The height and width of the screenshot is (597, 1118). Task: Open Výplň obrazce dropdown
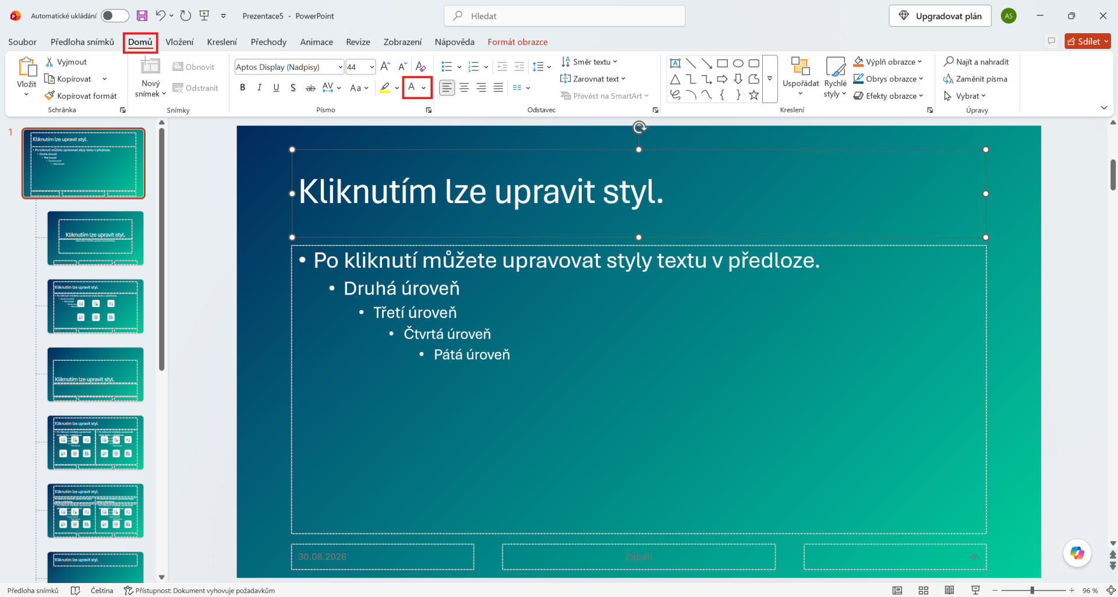click(x=889, y=62)
